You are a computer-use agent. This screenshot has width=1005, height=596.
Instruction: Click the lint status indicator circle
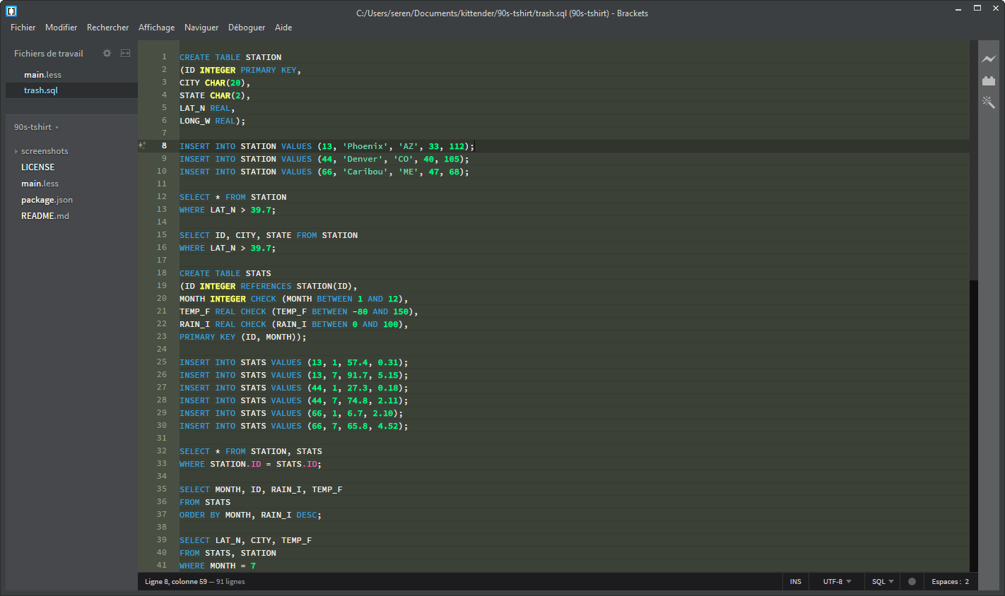click(912, 581)
